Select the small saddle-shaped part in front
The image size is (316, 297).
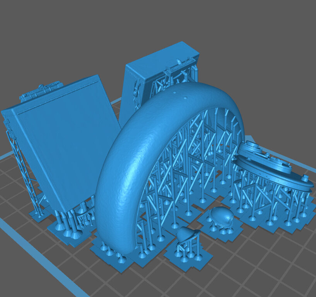pos(188,234)
